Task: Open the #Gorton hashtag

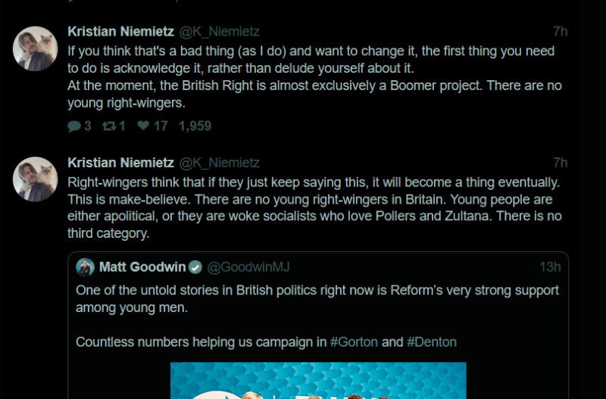Action: (354, 341)
